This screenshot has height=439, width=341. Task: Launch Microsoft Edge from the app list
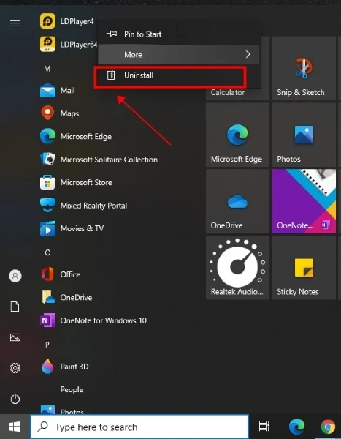click(x=76, y=136)
